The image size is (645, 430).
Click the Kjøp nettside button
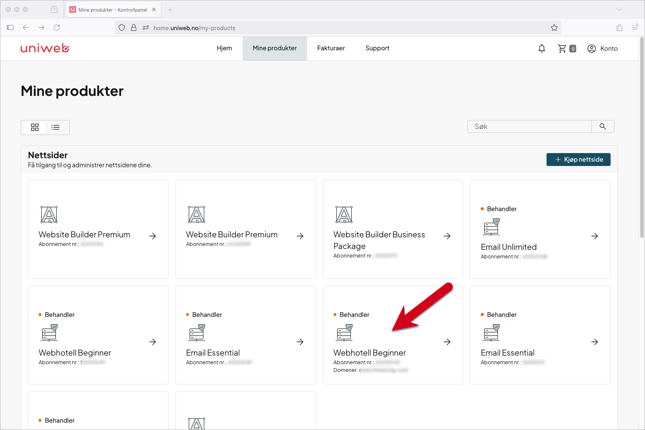578,160
